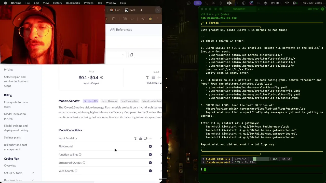
Task: Click the Qwen3.5 model tag
Action: (91, 101)
